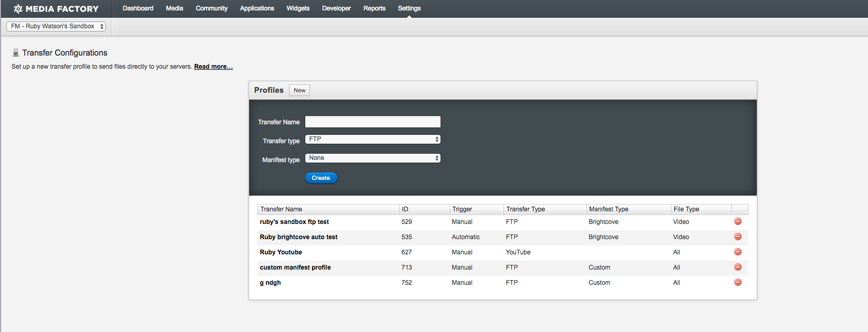Remove the custom manifest profile row
868x332 pixels.
coord(737,267)
